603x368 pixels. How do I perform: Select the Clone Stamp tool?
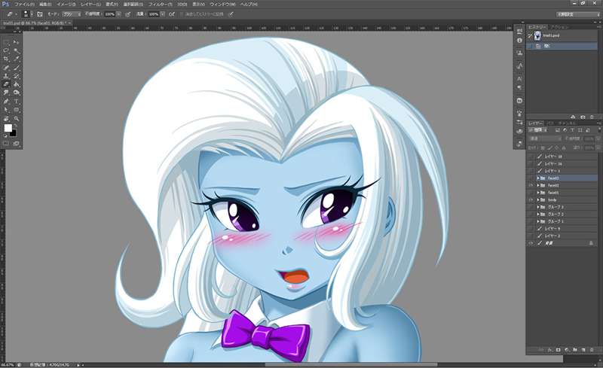(x=6, y=76)
